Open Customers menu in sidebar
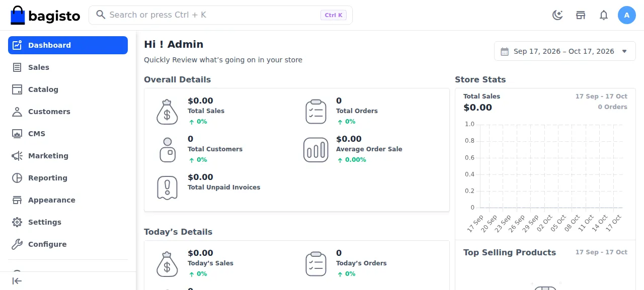 click(68, 112)
